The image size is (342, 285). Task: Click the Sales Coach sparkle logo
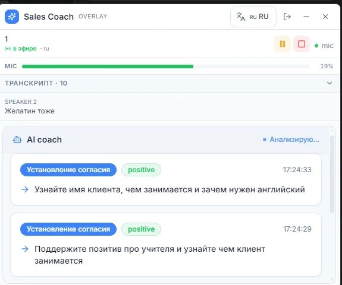[12, 17]
